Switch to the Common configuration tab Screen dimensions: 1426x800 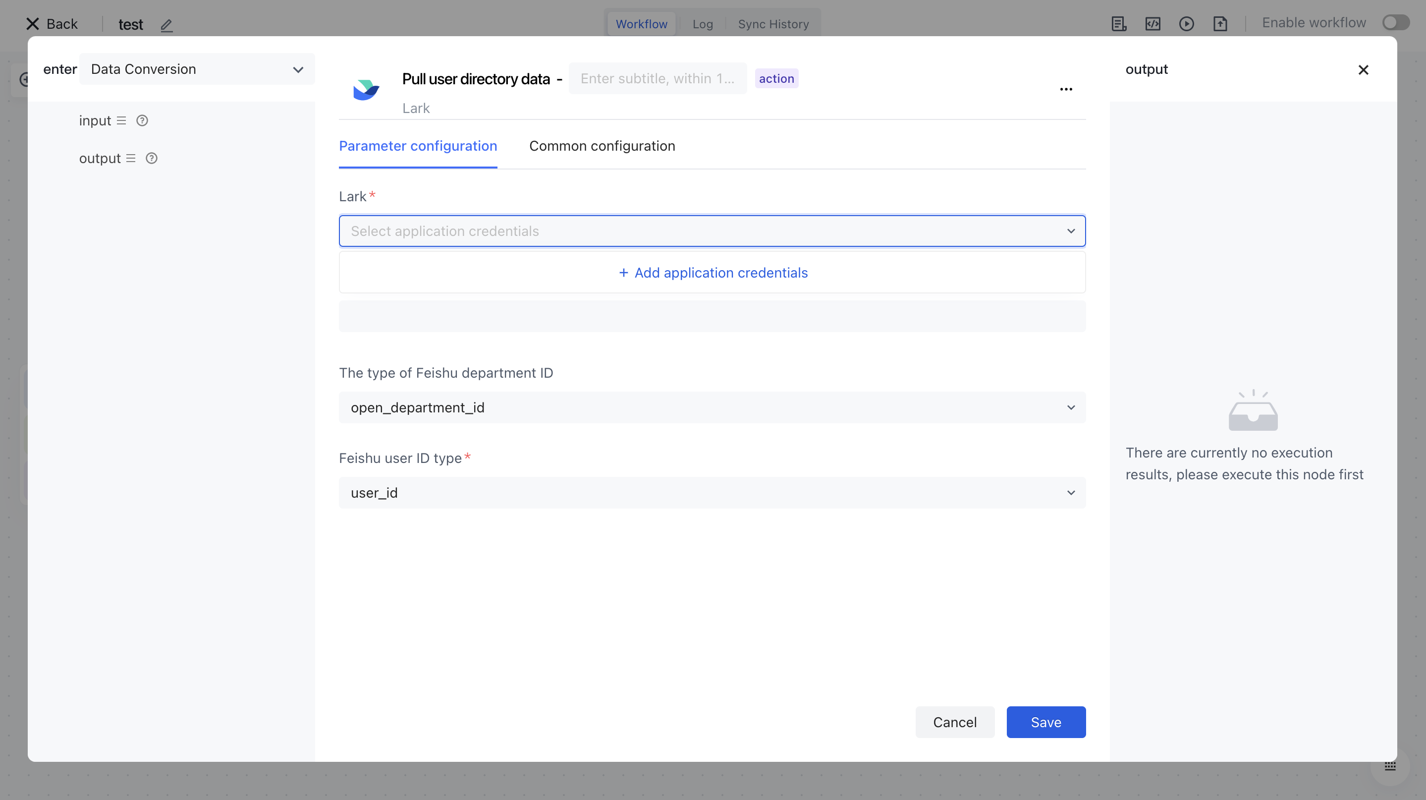(x=602, y=146)
